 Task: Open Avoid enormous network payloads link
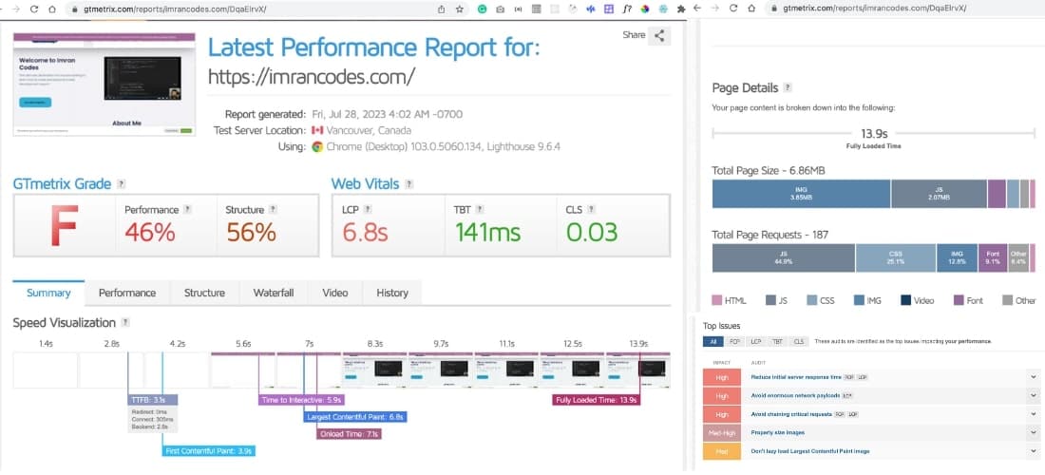[x=796, y=396]
